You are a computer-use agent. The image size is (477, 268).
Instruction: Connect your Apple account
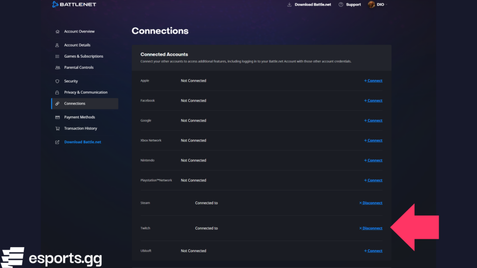click(373, 80)
